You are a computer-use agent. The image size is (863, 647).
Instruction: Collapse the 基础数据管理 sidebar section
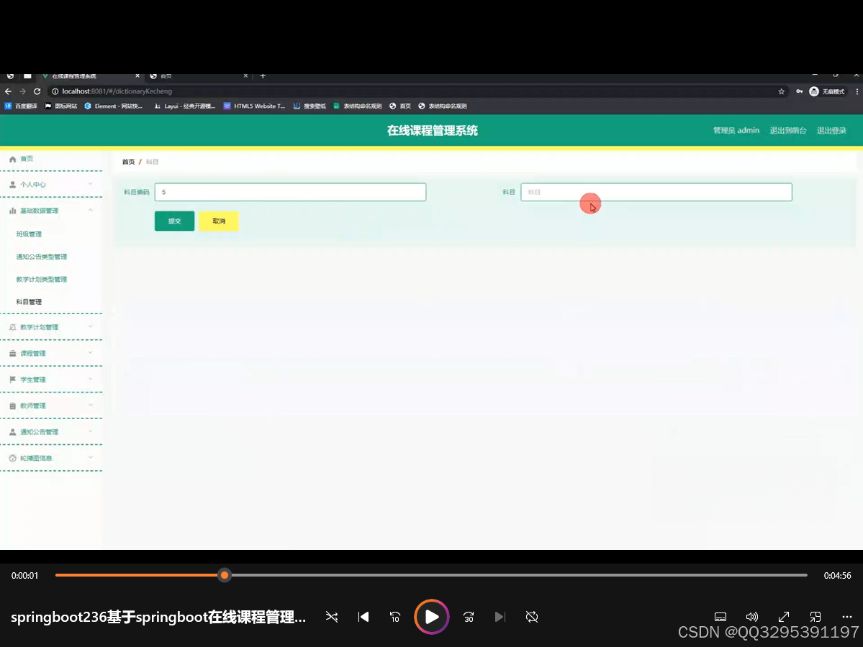tap(50, 211)
